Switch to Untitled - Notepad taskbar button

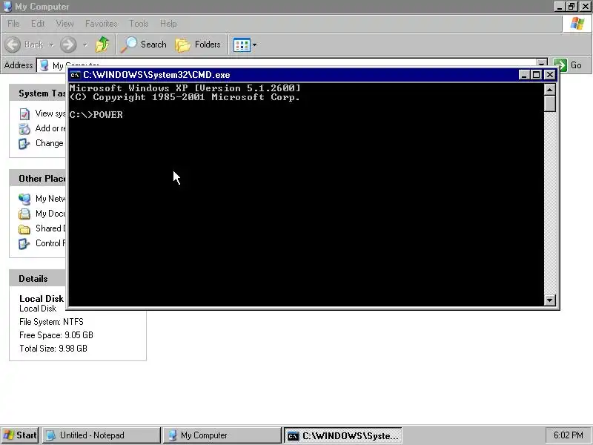click(x=102, y=435)
